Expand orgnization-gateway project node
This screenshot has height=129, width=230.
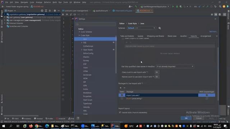(5, 14)
